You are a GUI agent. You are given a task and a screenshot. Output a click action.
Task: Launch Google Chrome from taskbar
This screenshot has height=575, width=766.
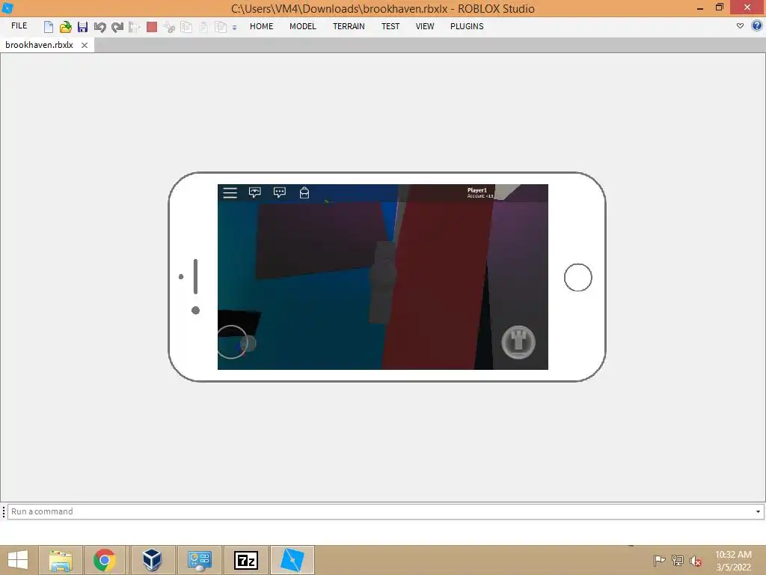[105, 560]
